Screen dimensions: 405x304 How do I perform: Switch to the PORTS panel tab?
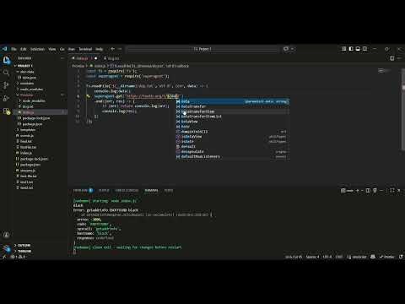169,191
